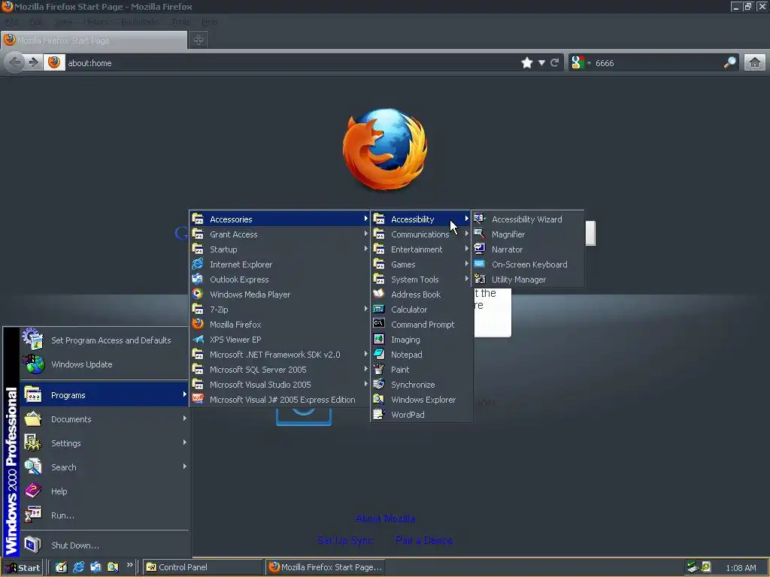Click the Outlook Express icon in Programs
Image resolution: width=770 pixels, height=577 pixels.
click(198, 279)
